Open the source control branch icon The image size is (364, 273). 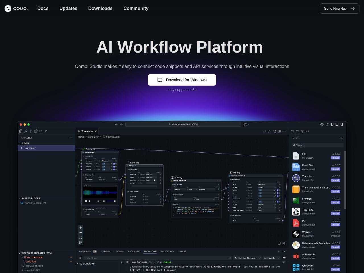(x=31, y=131)
